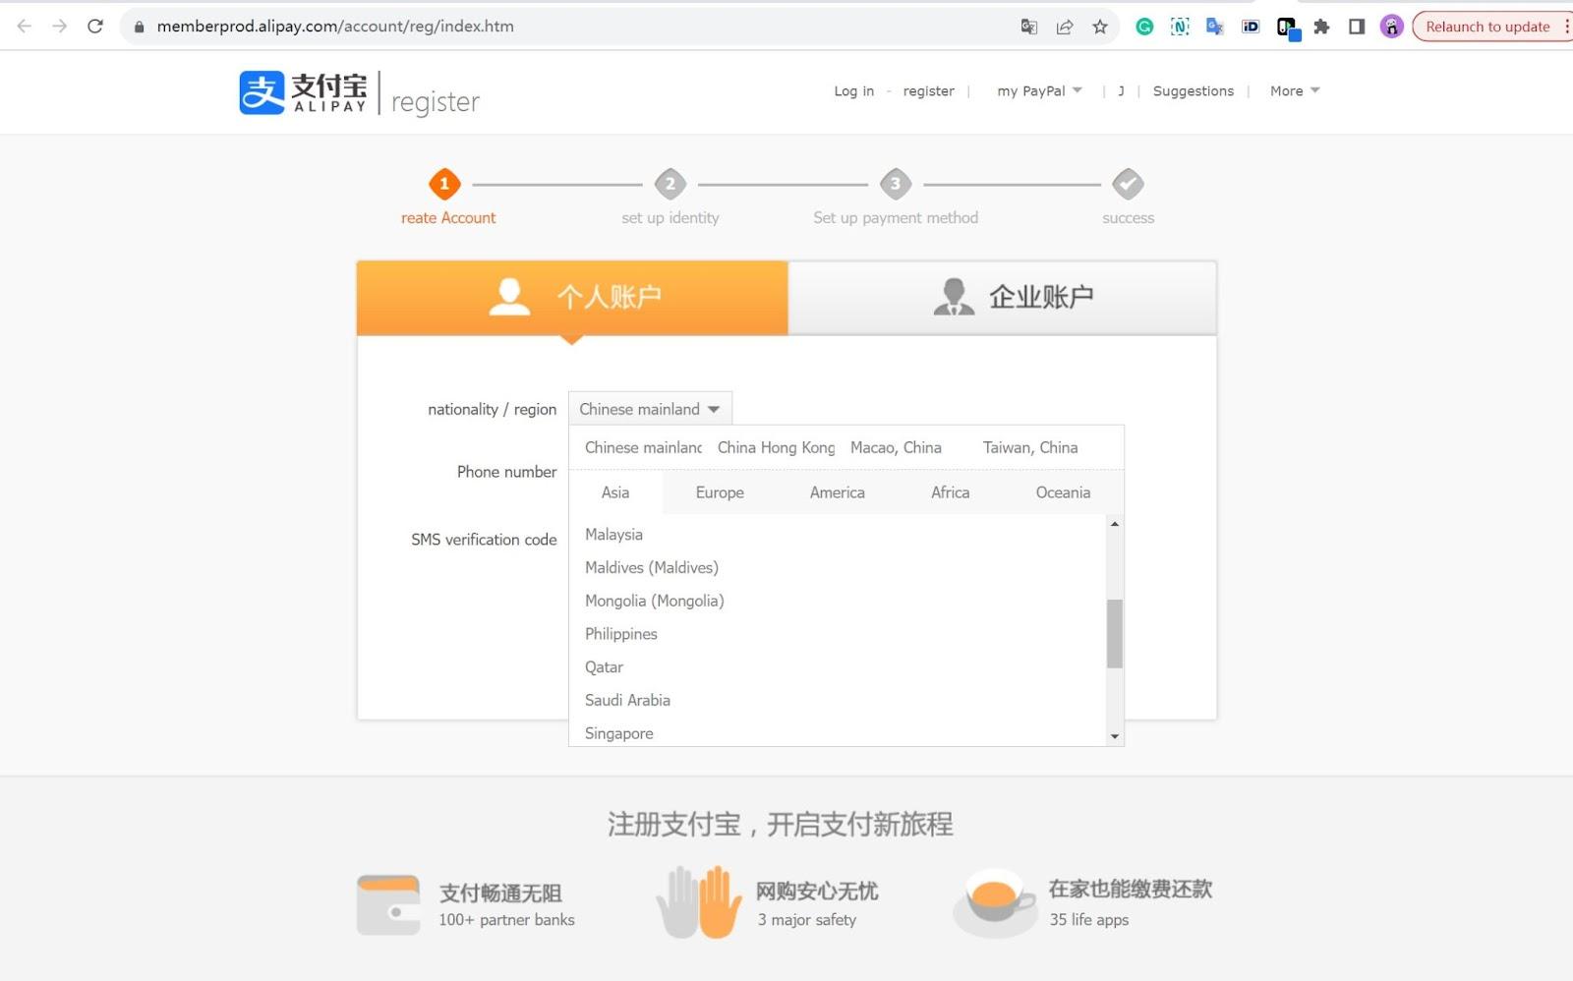Open the Google Translate icon in address bar
1573x981 pixels.
(x=1029, y=27)
